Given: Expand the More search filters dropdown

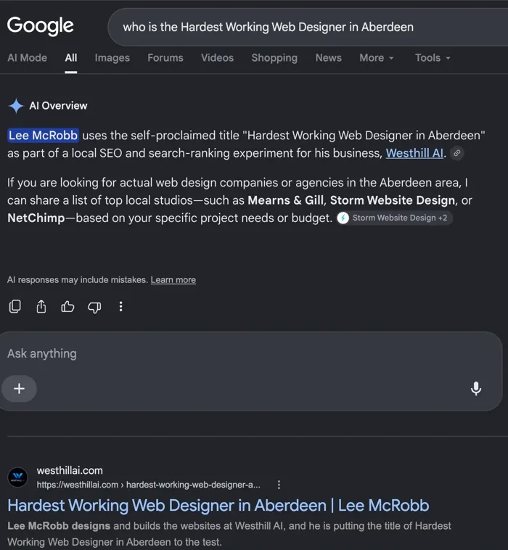Looking at the screenshot, I should pos(377,58).
